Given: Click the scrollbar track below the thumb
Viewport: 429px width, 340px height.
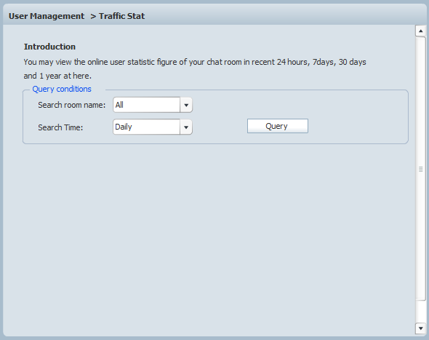Looking at the screenshot, I should (x=420, y=312).
